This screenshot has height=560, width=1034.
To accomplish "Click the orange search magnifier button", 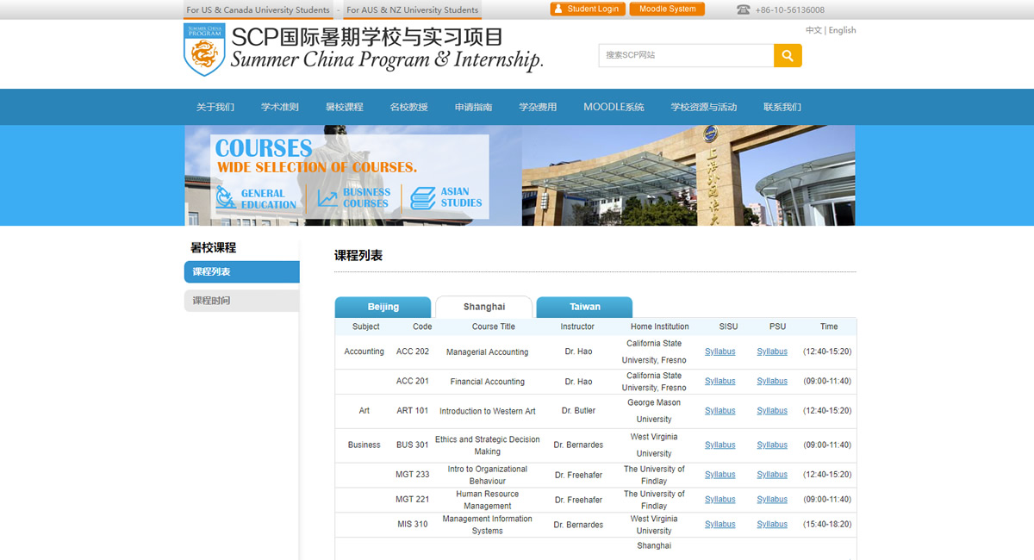I will pyautogui.click(x=788, y=55).
